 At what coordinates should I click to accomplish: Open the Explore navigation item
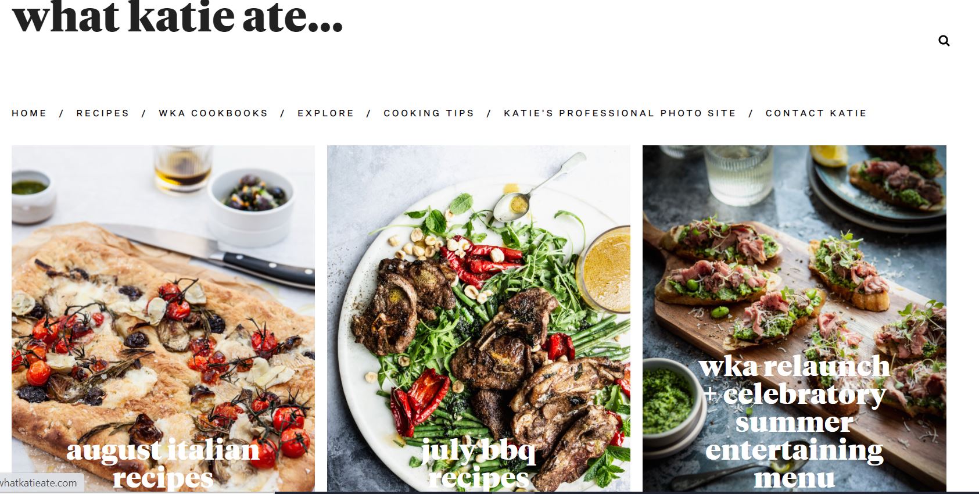[x=326, y=113]
